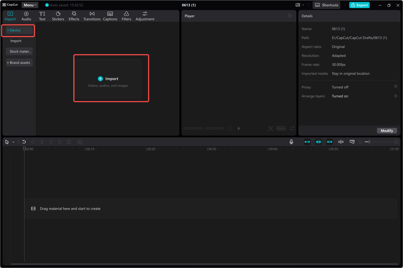
Task: Open the Stickers panel
Action: pyautogui.click(x=58, y=16)
